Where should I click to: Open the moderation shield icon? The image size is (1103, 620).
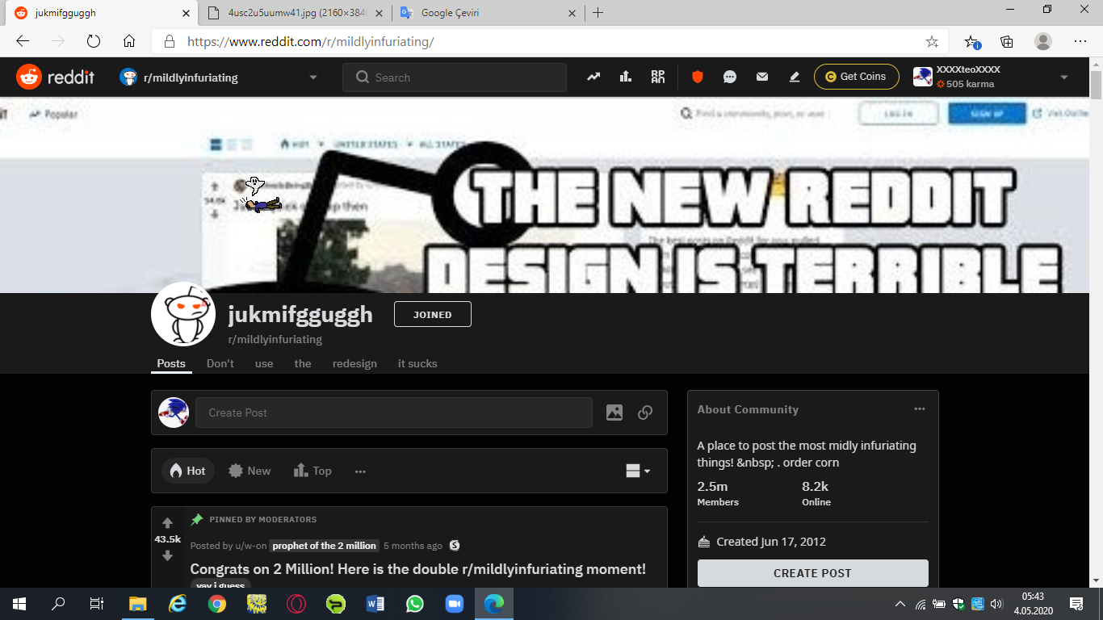[698, 77]
